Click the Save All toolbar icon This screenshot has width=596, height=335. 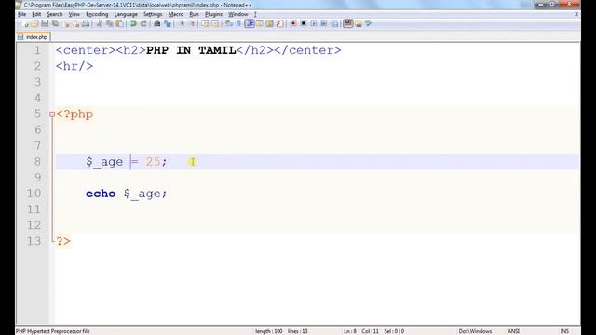click(56, 24)
